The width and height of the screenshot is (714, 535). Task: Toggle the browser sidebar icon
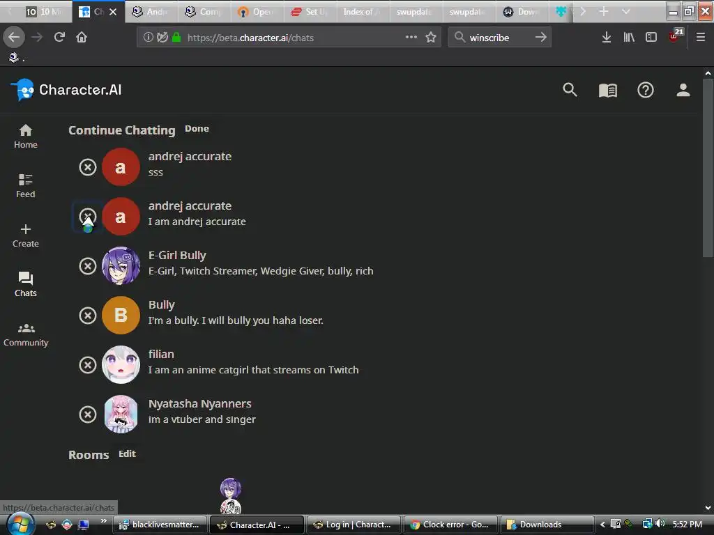coord(651,38)
